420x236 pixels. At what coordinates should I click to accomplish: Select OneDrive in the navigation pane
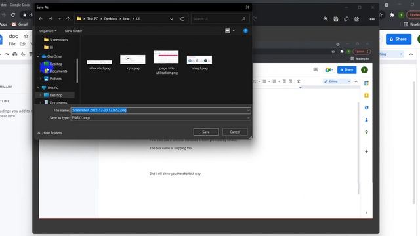coord(52,56)
